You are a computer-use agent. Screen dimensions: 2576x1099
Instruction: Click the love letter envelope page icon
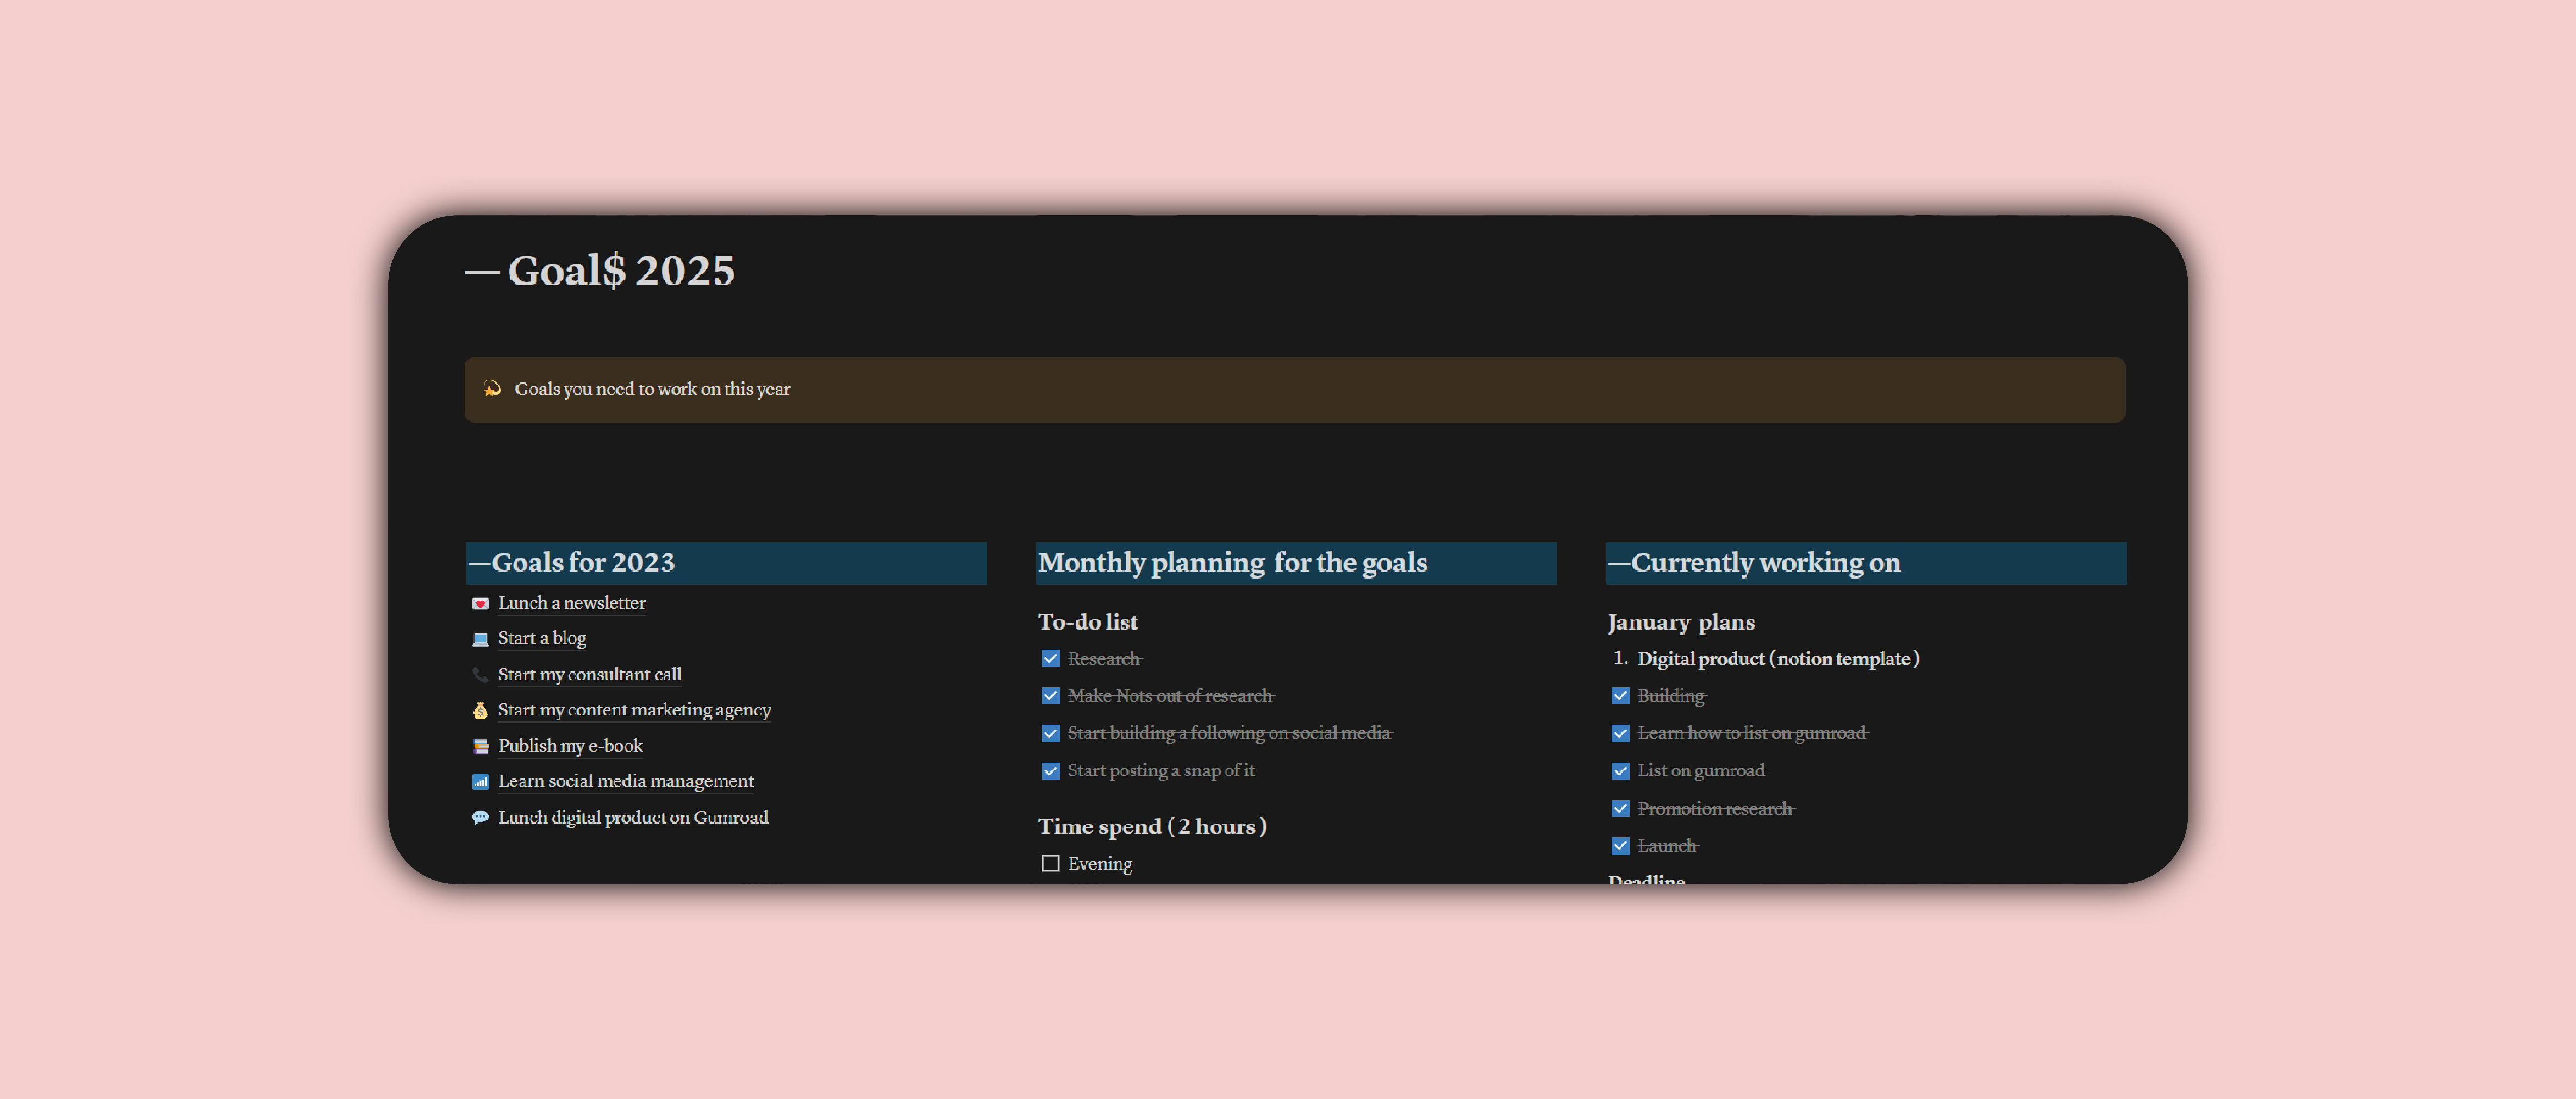[480, 604]
